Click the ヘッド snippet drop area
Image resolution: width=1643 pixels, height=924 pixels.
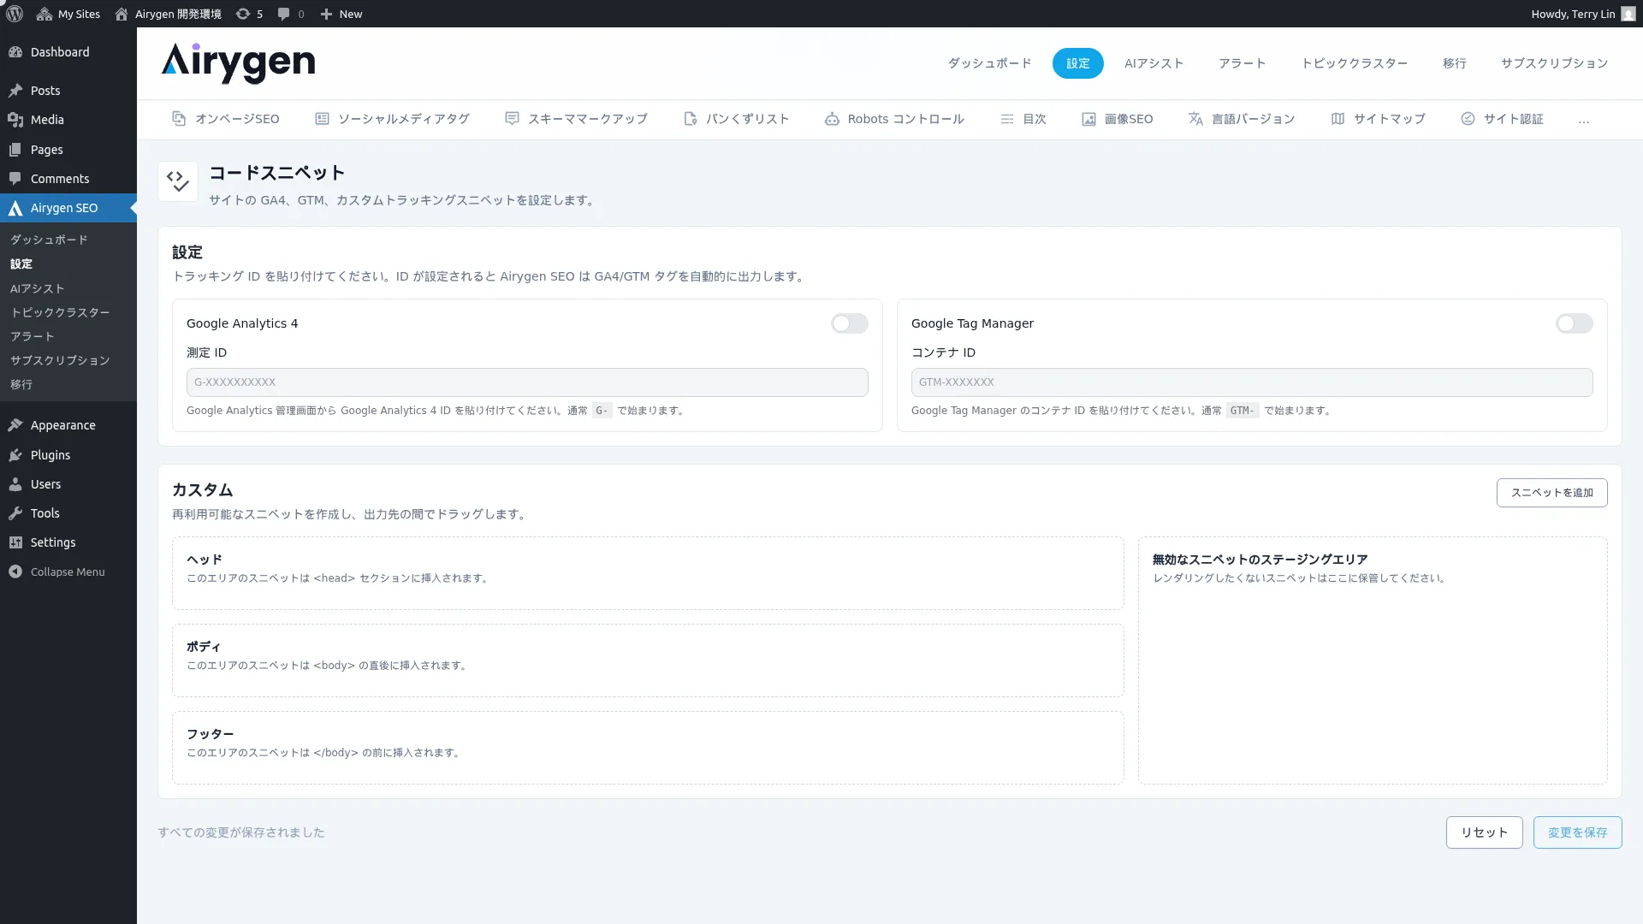pyautogui.click(x=648, y=573)
